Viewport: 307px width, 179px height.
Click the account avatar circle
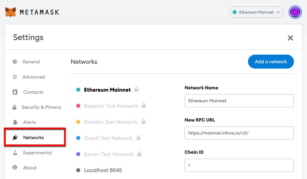click(x=295, y=12)
